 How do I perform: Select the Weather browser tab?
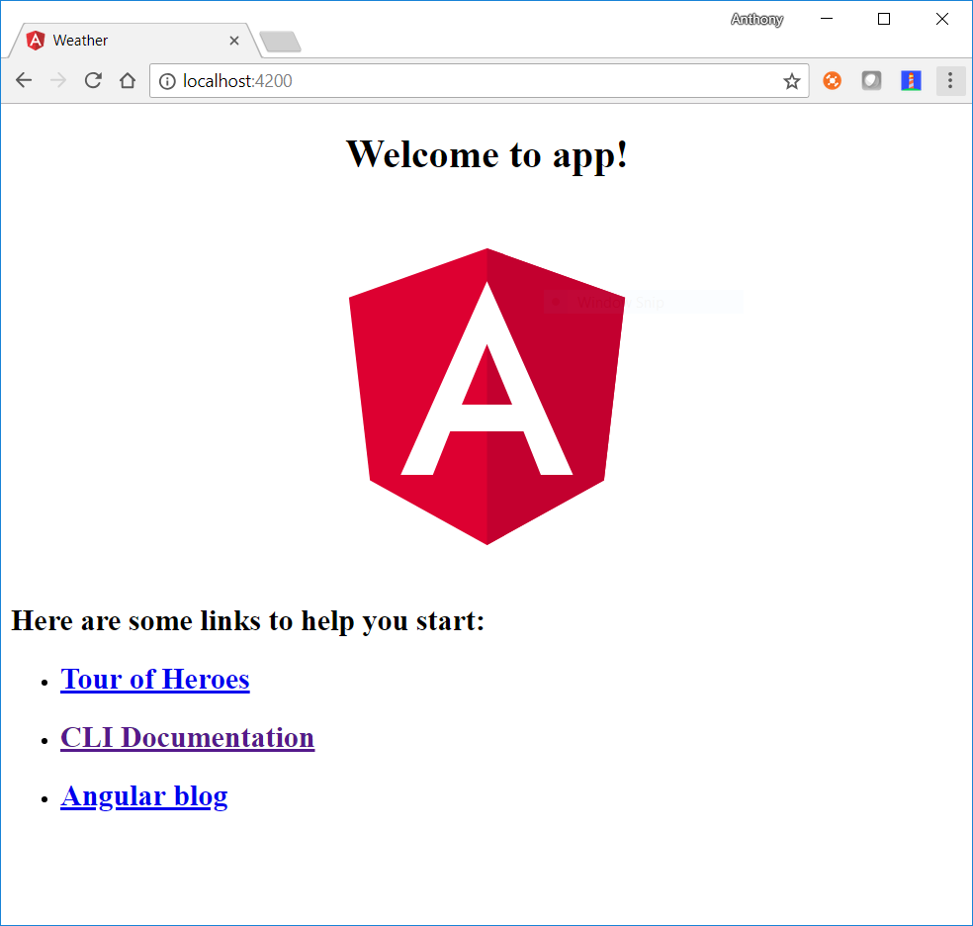(x=133, y=41)
